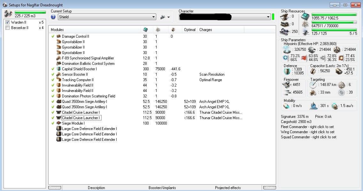Click the CPU usage bar 1055.75 / 1062.5
Image resolution: width=363 pixels, height=191 pixels.
coord(334,15)
